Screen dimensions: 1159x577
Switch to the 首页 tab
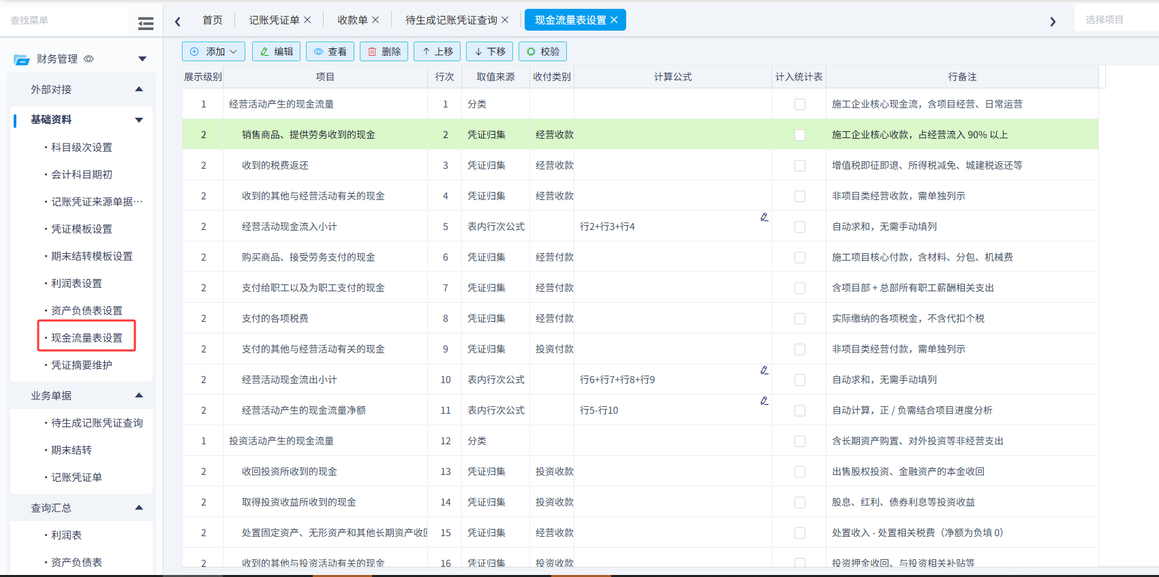[x=213, y=20]
